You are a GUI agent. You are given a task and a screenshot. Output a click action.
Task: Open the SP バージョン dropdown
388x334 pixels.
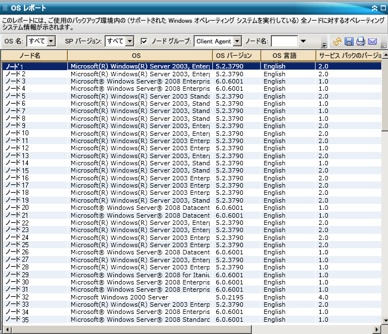click(x=130, y=41)
